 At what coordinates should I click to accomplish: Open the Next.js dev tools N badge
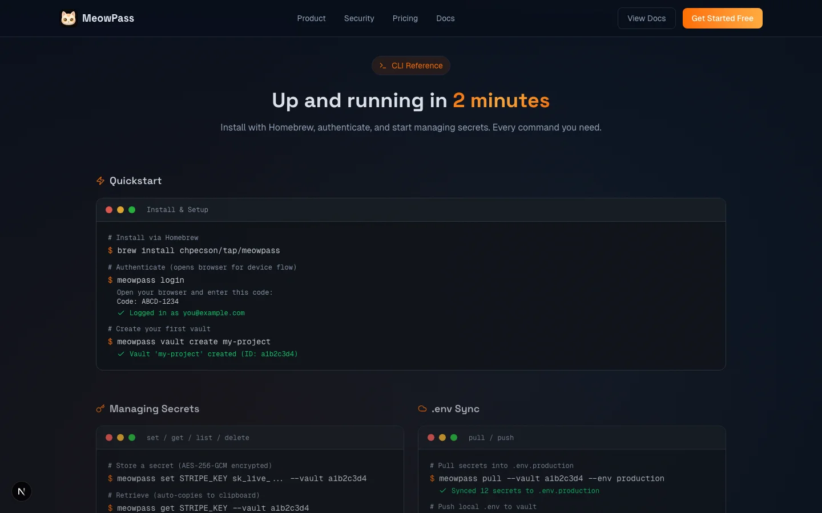22,491
